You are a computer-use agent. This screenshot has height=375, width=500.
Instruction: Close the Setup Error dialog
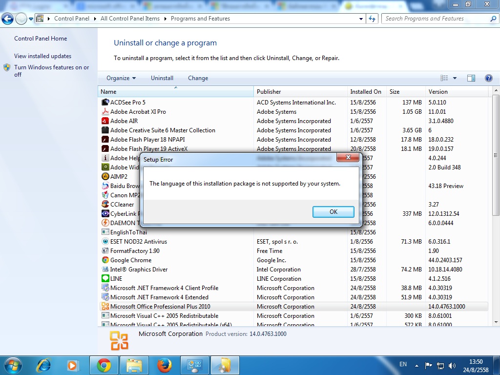[348, 157]
